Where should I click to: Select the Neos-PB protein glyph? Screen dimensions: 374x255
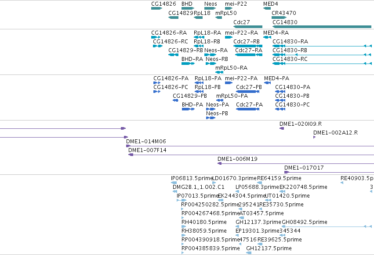point(211,118)
